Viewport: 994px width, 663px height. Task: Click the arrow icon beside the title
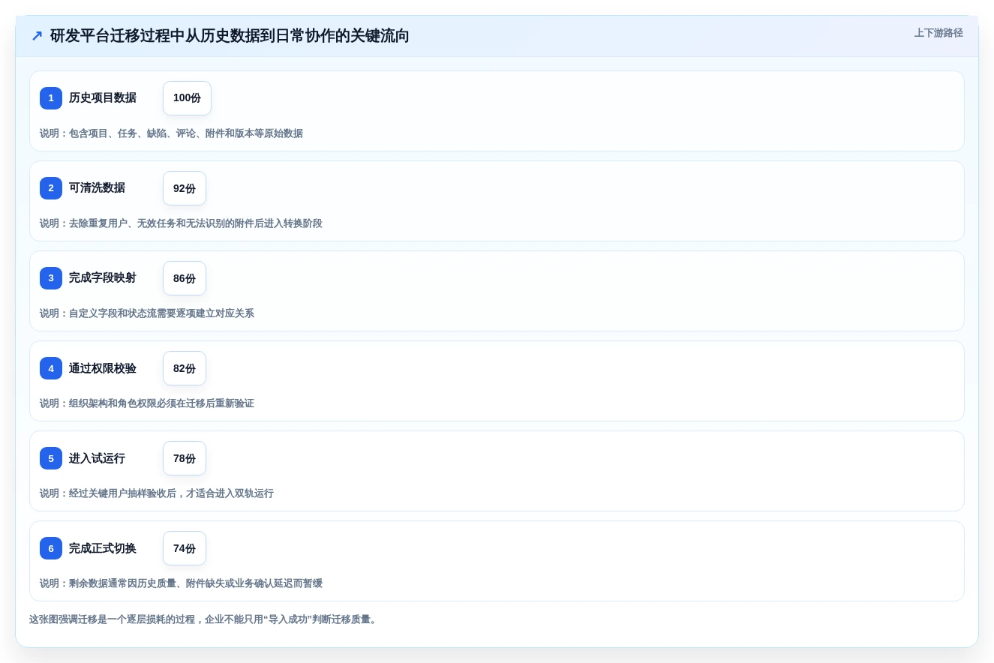tap(37, 36)
